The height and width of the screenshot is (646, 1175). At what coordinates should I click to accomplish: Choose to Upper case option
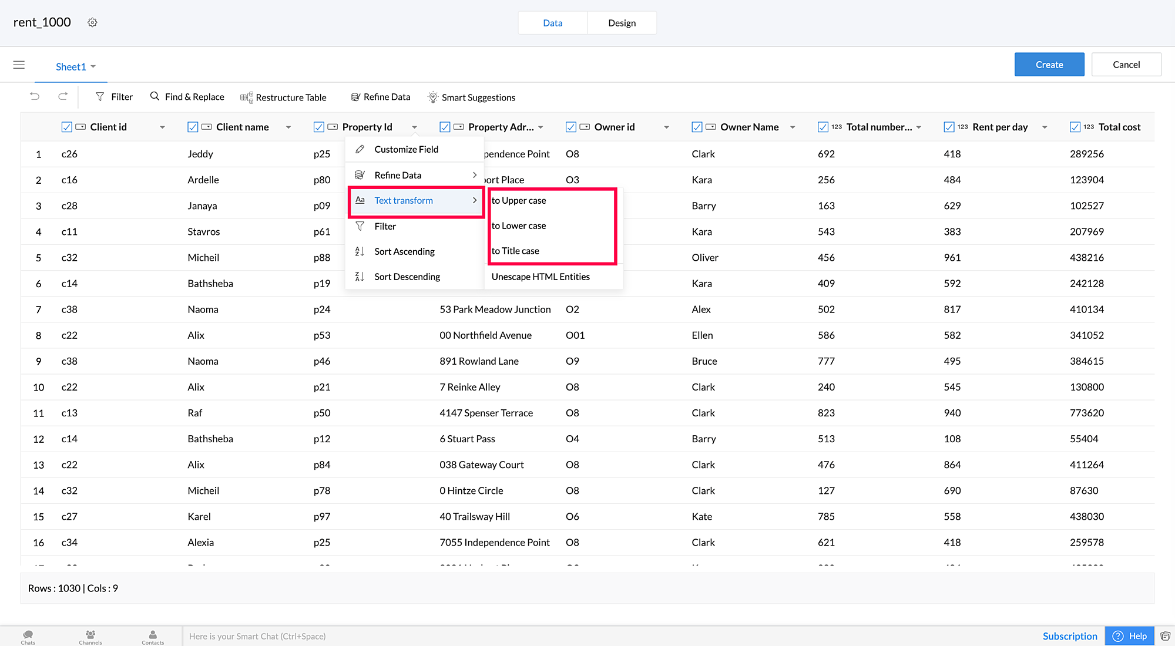(519, 200)
